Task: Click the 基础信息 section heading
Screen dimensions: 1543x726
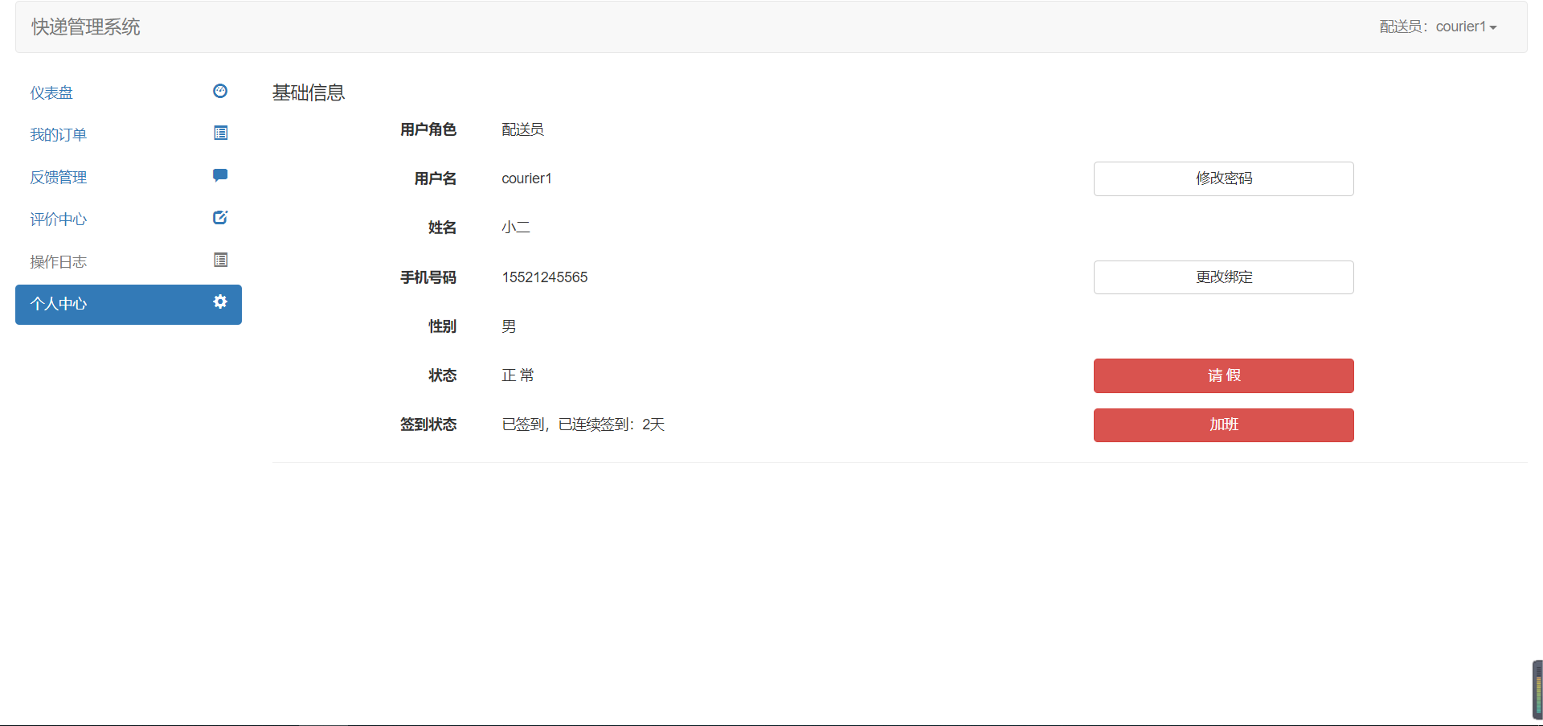Action: coord(309,92)
